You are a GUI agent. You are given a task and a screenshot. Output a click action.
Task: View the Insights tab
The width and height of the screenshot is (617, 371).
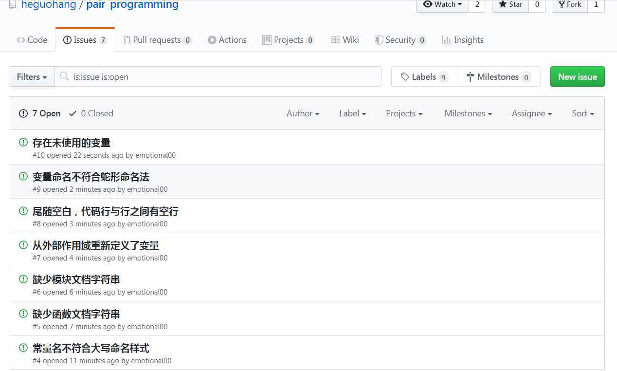(x=463, y=40)
